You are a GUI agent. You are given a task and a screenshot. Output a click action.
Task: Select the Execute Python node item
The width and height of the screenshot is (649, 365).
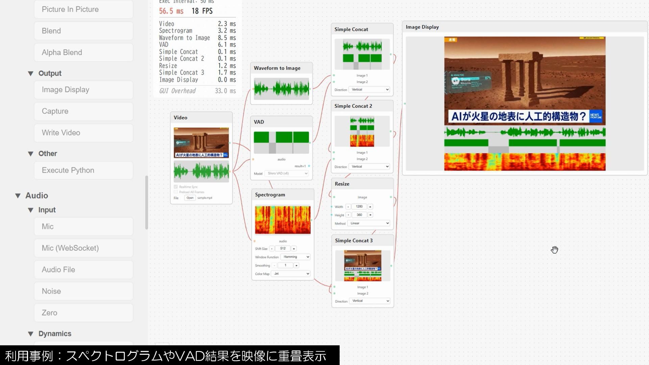tap(83, 170)
